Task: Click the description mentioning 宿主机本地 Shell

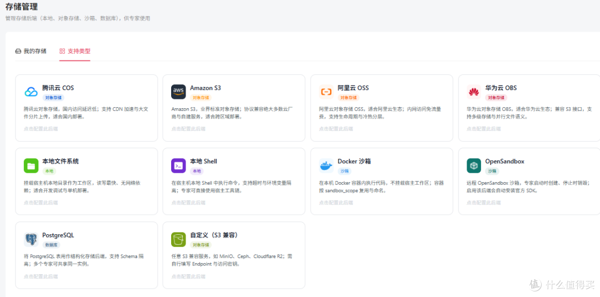Action: click(x=232, y=187)
